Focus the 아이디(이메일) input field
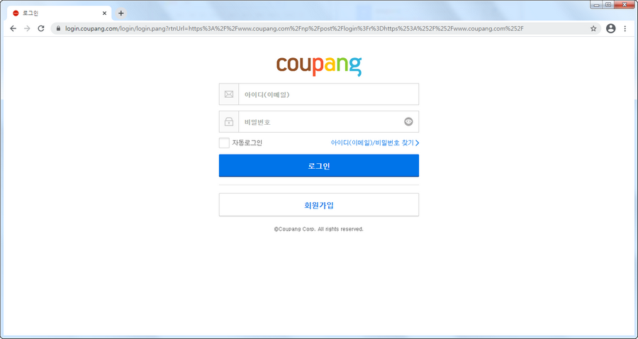This screenshot has width=638, height=339. point(328,94)
